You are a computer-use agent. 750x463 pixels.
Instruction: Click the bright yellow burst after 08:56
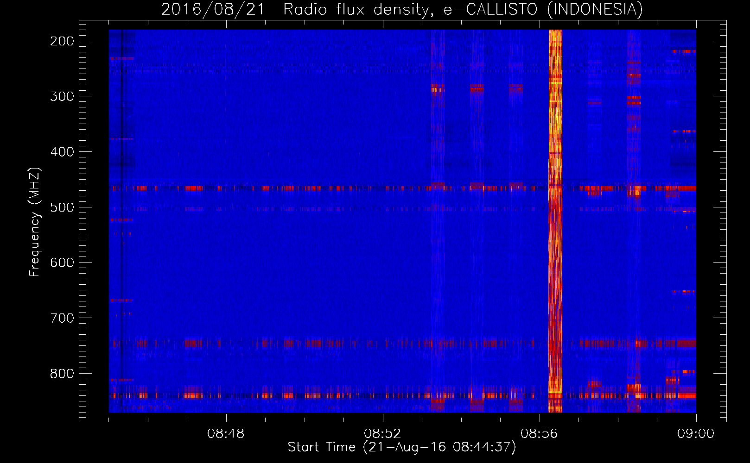555,221
